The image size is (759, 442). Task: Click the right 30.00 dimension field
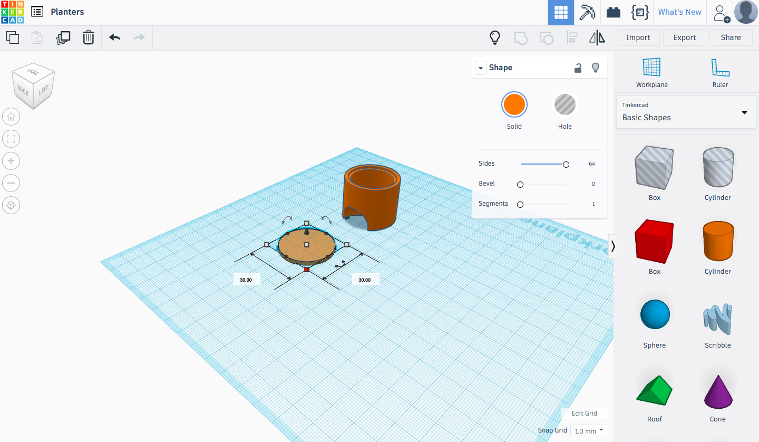tap(365, 280)
